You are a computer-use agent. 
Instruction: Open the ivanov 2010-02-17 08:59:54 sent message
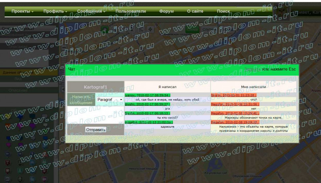tap(148, 95)
